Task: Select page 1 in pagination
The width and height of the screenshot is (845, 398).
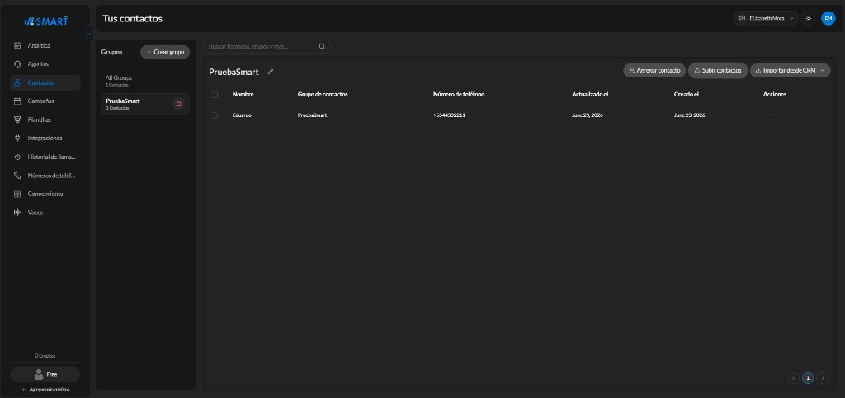Action: (x=808, y=378)
